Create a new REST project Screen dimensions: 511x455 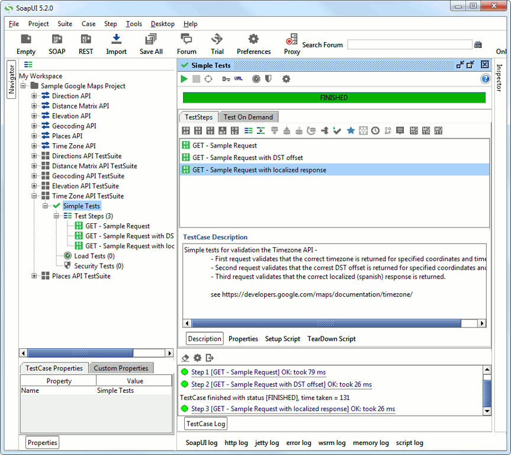pos(86,44)
